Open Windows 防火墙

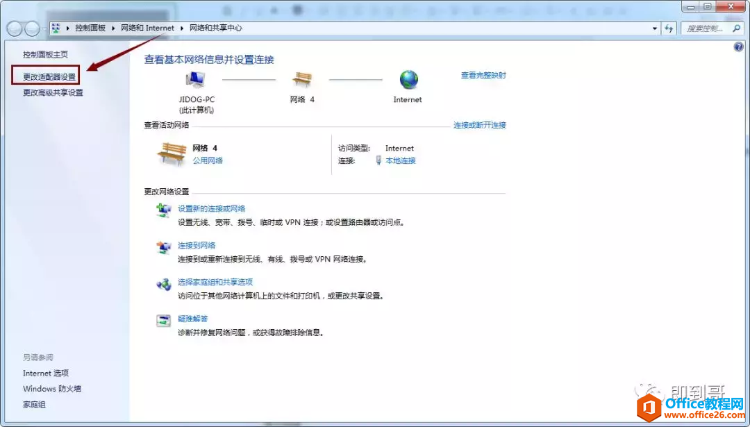[52, 389]
